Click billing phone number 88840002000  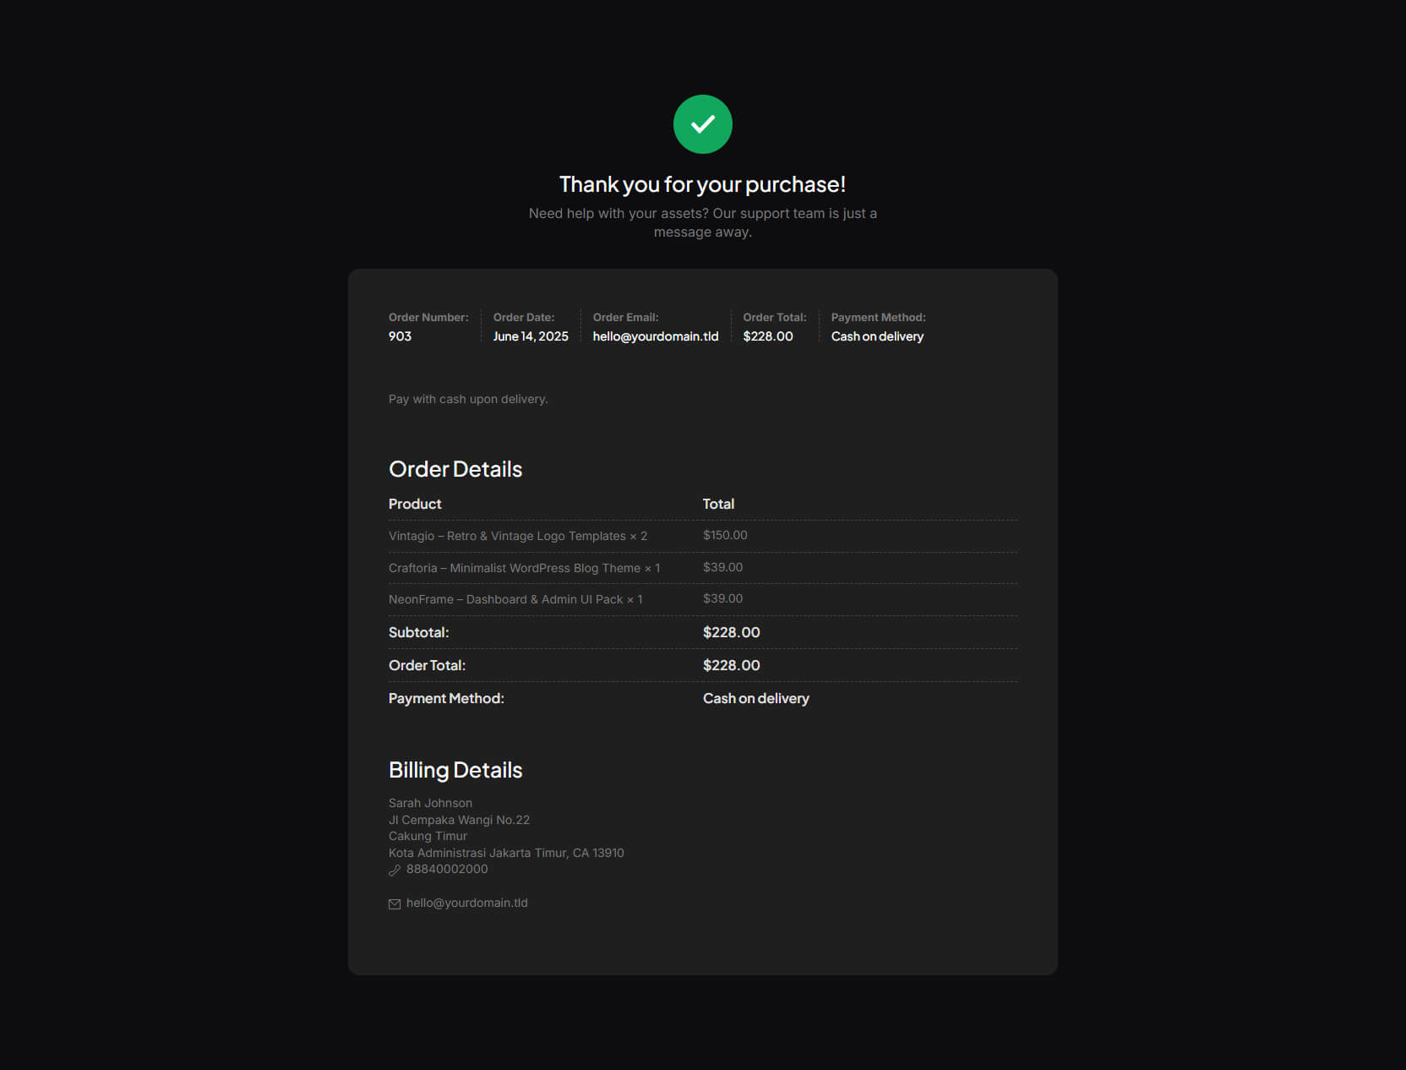point(447,869)
